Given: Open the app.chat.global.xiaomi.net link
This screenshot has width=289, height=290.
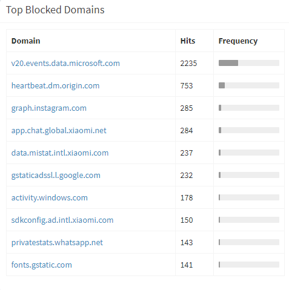Looking at the screenshot, I should pyautogui.click(x=59, y=130).
